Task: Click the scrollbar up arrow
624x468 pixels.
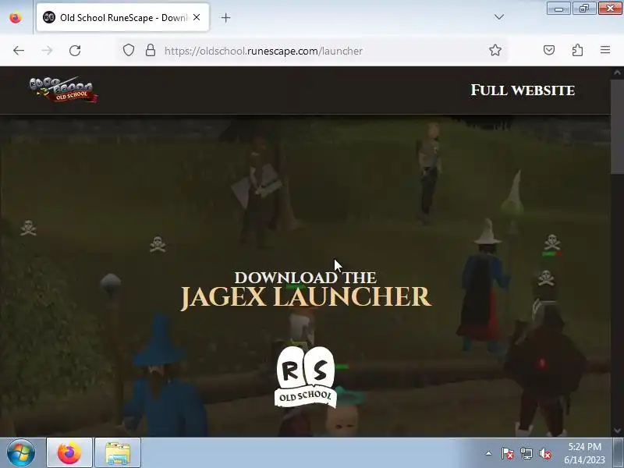Action: 617,73
